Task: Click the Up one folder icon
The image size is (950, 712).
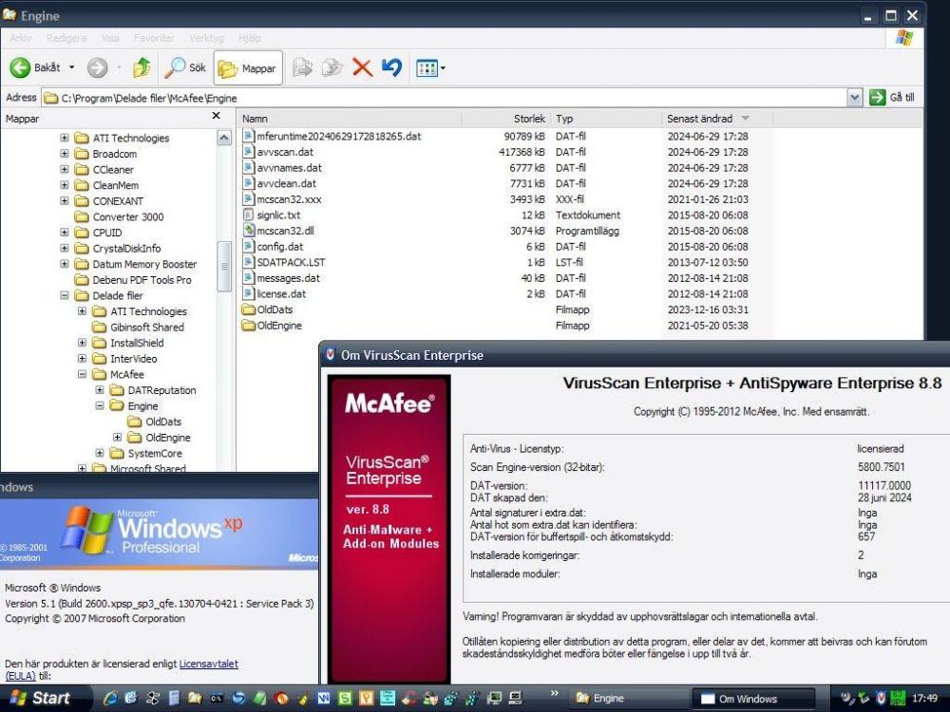Action: pos(142,68)
